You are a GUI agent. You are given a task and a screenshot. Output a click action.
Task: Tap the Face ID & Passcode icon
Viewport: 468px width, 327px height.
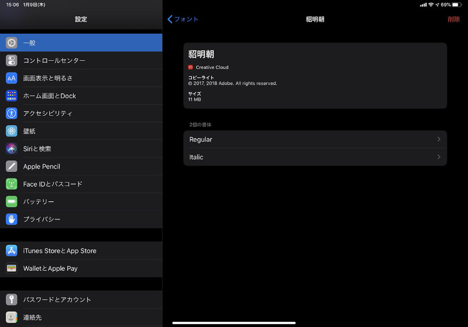(11, 184)
